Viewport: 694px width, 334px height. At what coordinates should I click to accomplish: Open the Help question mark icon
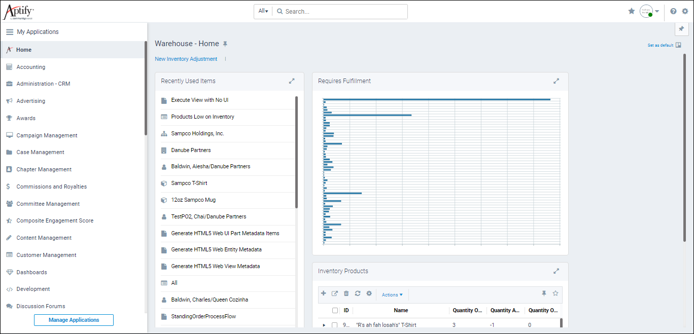coord(673,11)
